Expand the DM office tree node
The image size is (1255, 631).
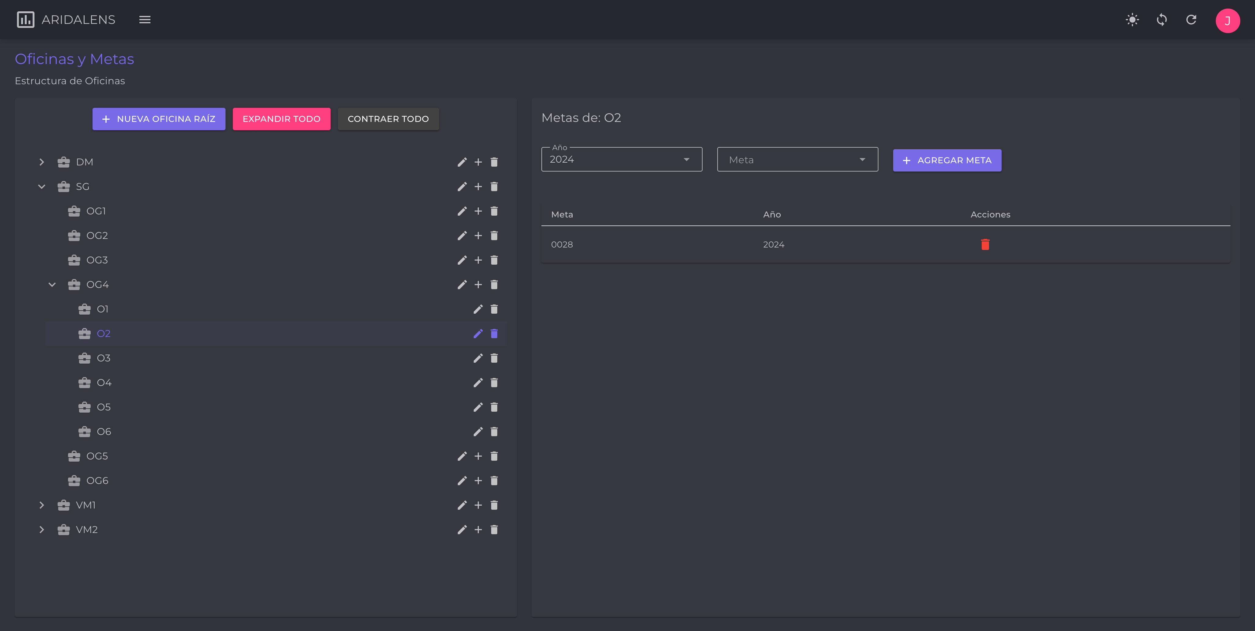41,162
